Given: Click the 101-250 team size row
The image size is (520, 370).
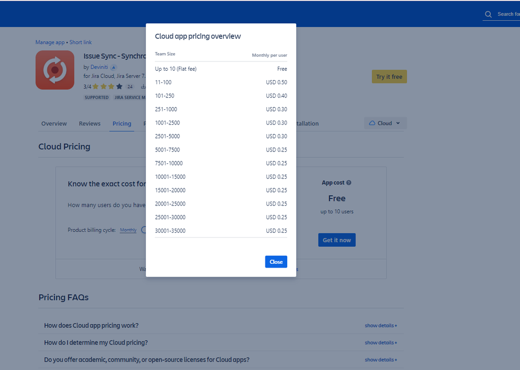Looking at the screenshot, I should click(x=221, y=96).
